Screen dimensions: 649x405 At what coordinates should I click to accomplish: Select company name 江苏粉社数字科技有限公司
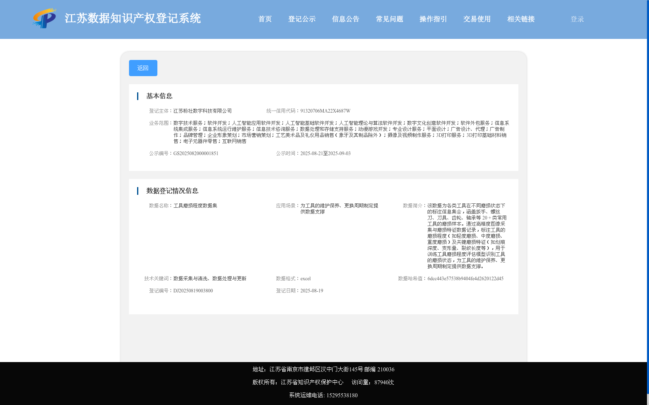pos(202,111)
